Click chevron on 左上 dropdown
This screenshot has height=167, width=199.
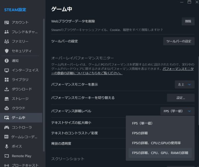189,84
